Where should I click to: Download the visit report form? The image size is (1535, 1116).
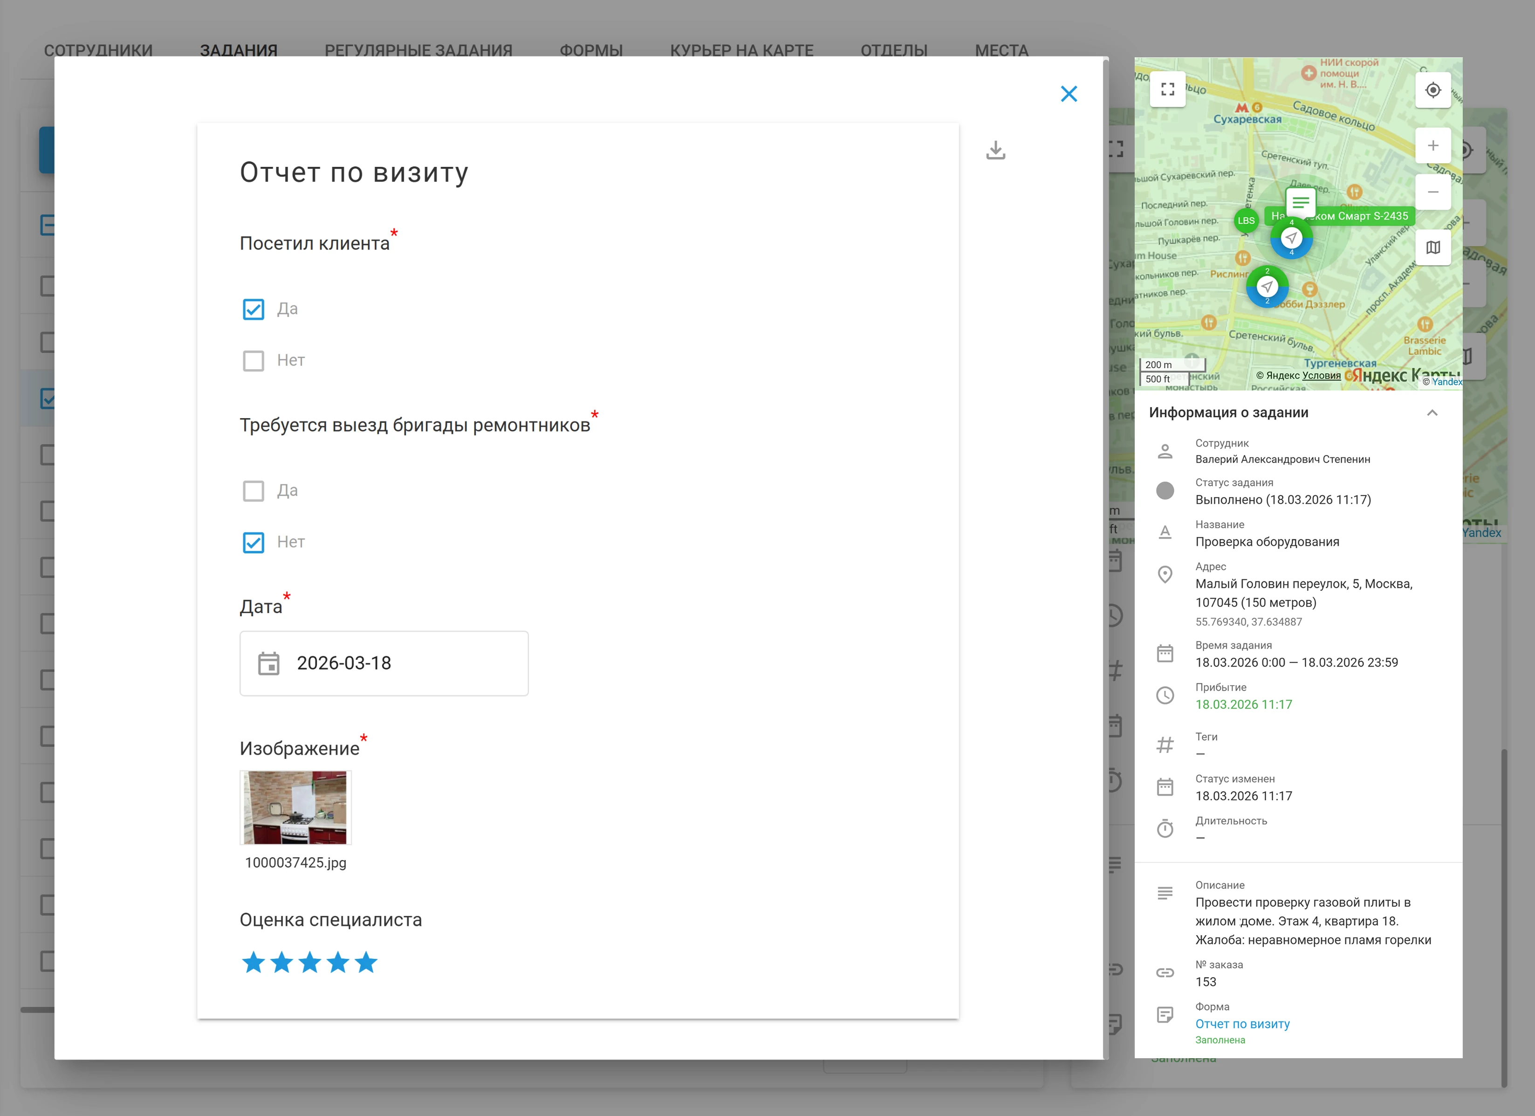coord(995,150)
